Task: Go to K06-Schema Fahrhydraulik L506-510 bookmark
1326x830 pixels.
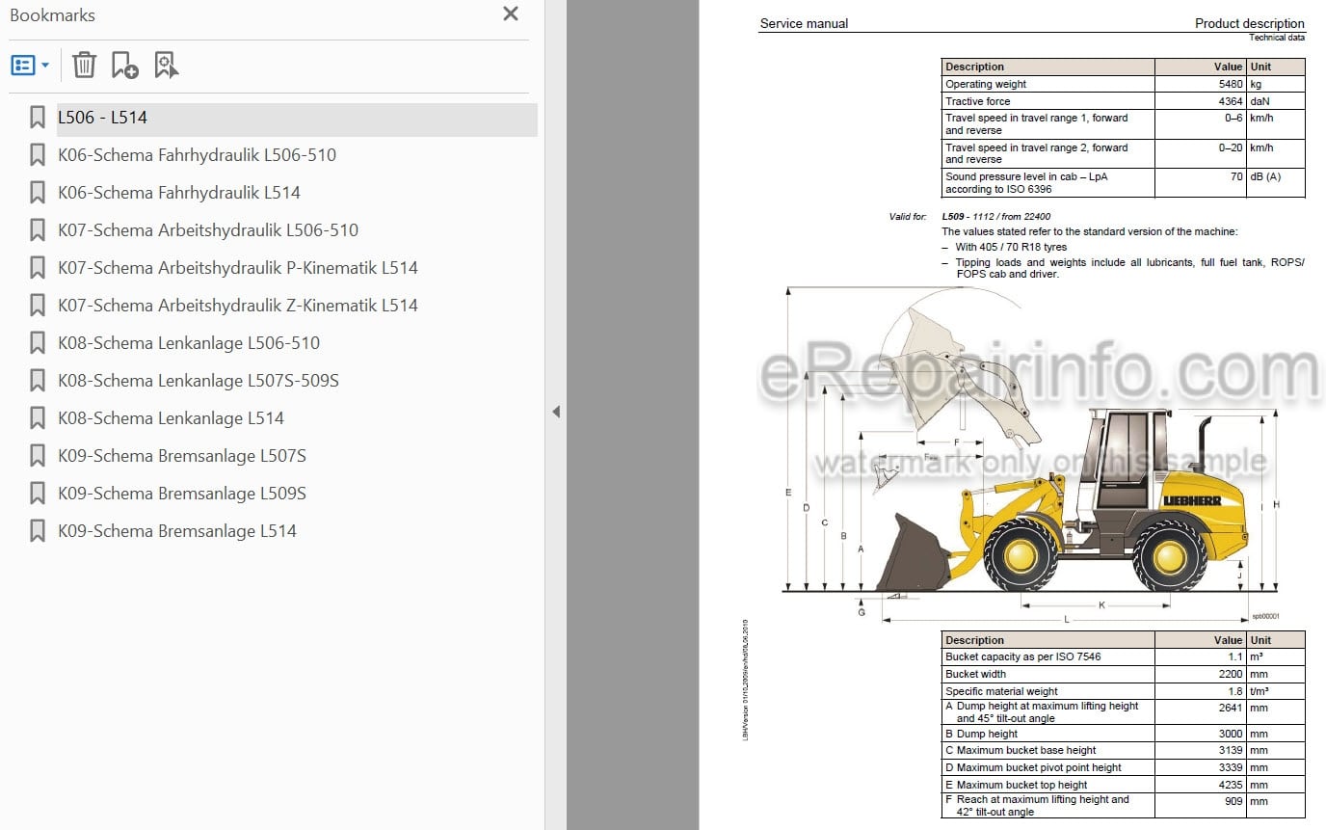Action: pos(197,155)
